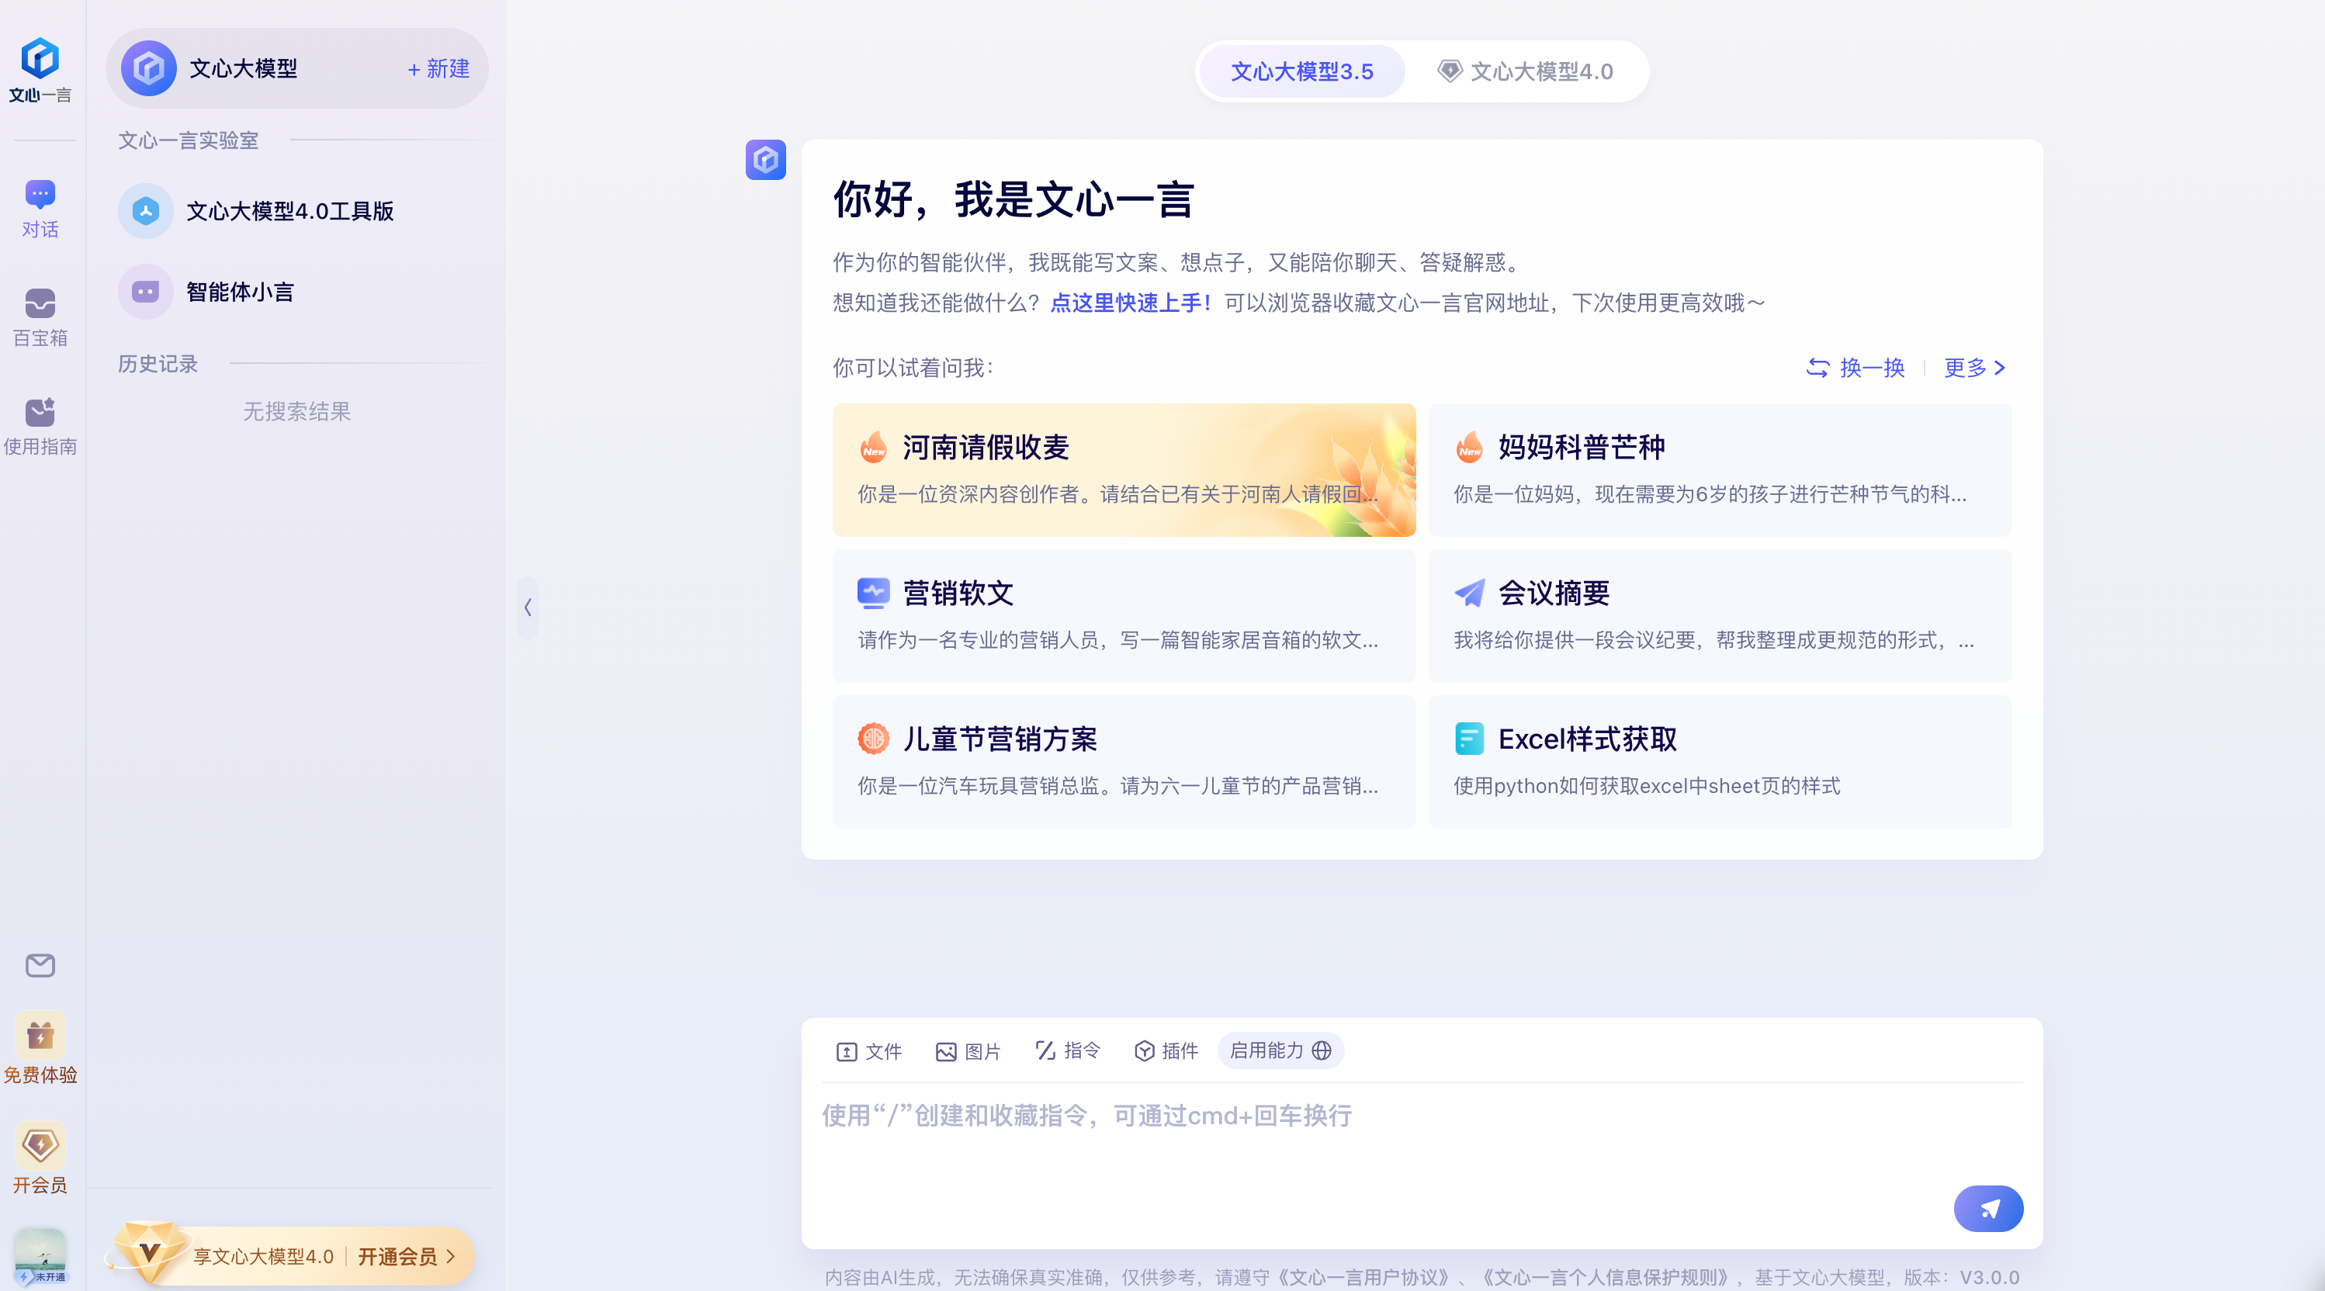The width and height of the screenshot is (2325, 1291).
Task: Collapse the left sidebar panel arrow
Action: 528,607
